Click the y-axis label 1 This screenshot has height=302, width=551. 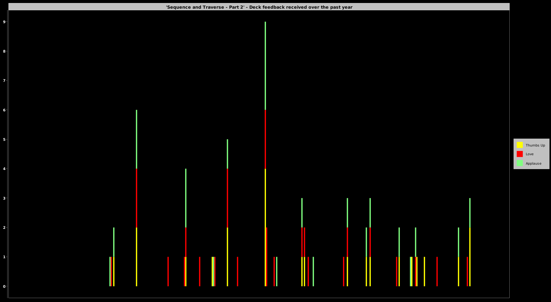(x=4, y=257)
